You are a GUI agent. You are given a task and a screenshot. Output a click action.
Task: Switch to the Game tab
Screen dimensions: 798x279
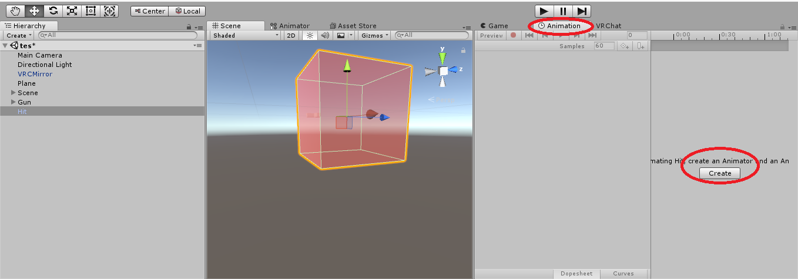tap(494, 26)
